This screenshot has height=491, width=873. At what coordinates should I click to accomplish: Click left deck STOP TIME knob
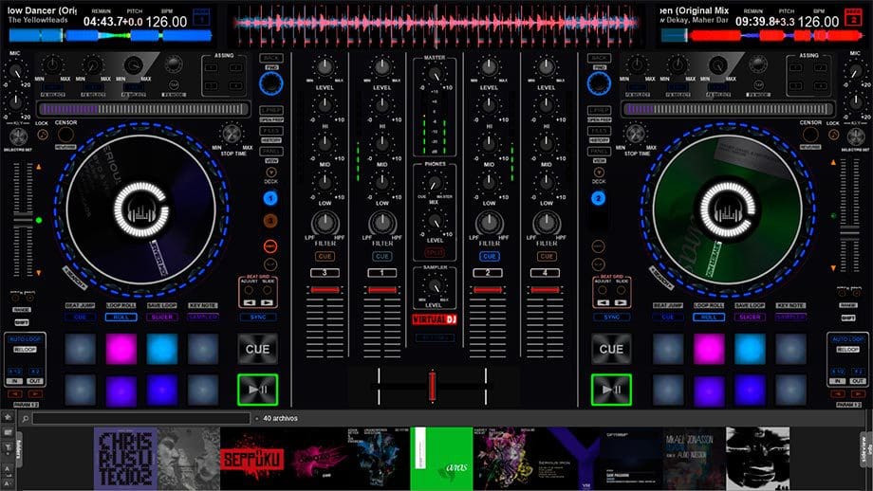point(232,134)
